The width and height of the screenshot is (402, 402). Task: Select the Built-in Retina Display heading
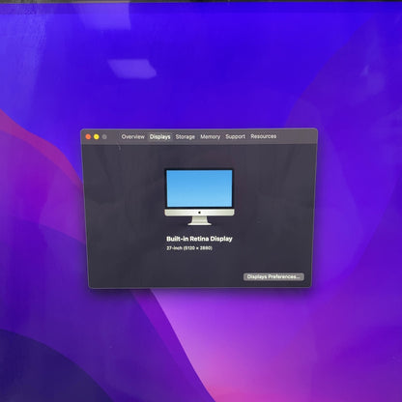click(x=199, y=239)
